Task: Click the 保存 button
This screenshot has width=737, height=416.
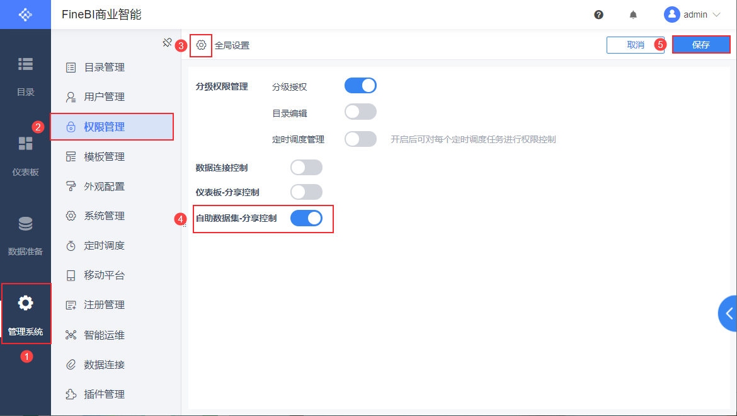Action: coord(700,45)
